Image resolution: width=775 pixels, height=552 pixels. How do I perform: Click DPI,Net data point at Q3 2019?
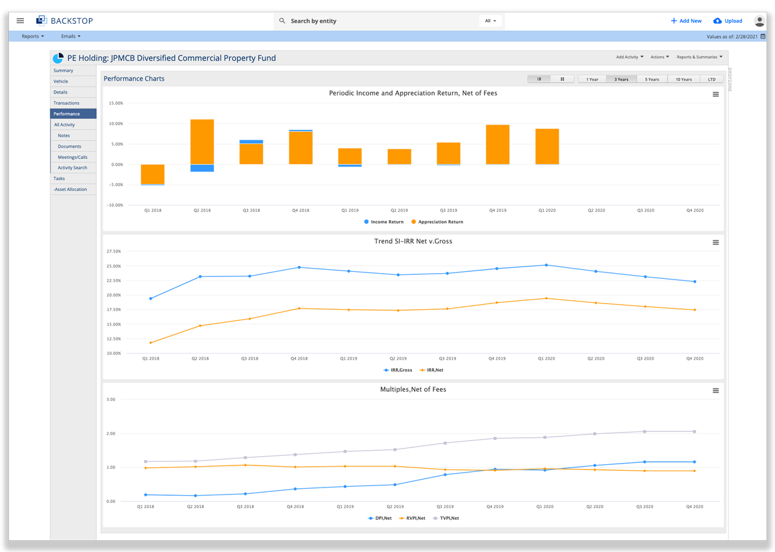click(x=445, y=475)
